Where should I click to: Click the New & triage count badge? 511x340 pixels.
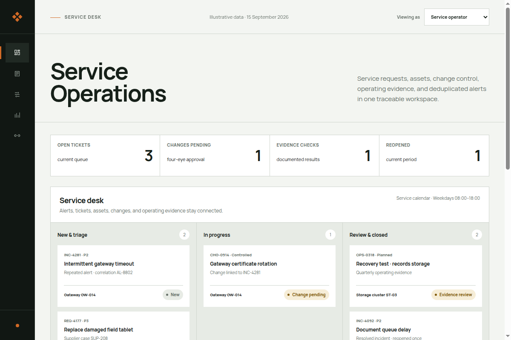pos(184,235)
